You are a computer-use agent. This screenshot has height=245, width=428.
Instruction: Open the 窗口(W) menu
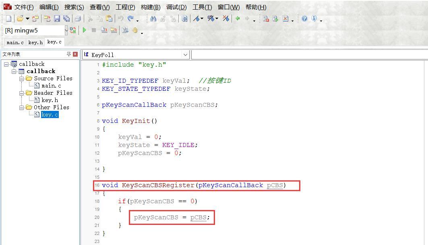tap(228, 7)
